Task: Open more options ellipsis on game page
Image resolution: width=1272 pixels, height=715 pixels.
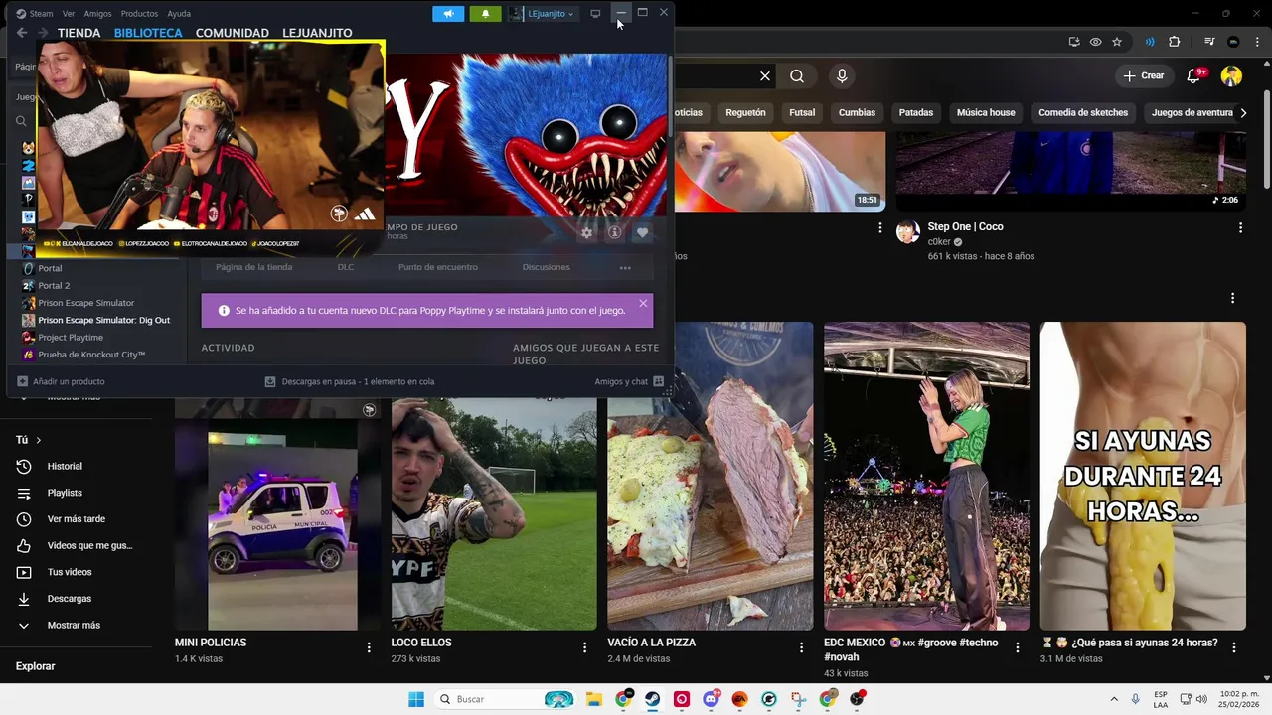Action: pos(625,267)
